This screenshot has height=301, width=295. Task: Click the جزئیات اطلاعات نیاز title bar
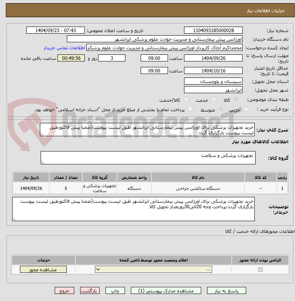click(150, 10)
